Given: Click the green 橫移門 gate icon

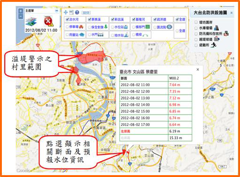Looking at the screenshot, I should 147,27.
